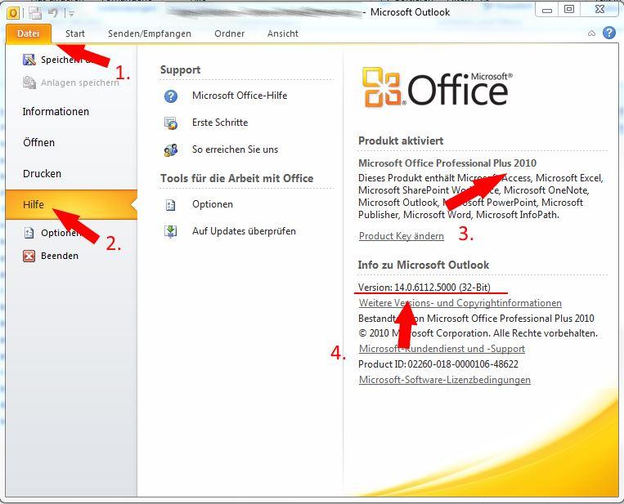Collapse the ribbon with the small caret icon
This screenshot has width=624, height=504.
(x=592, y=33)
